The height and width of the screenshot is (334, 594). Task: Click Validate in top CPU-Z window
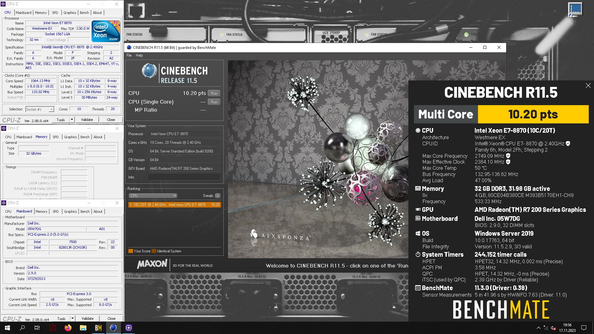[87, 120]
